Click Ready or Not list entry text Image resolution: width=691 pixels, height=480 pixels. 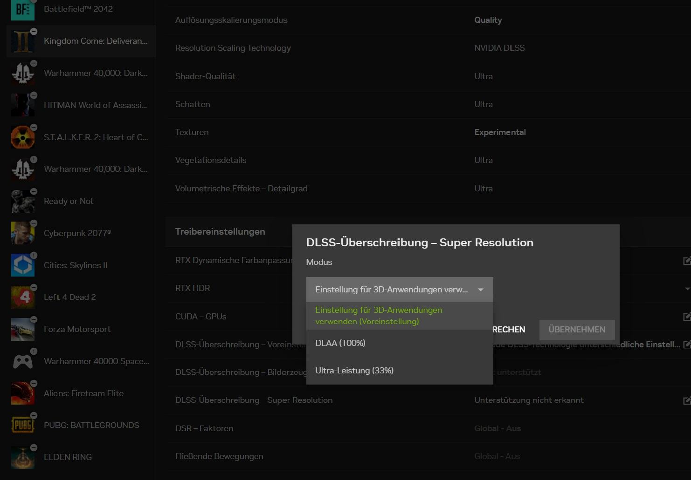point(69,201)
